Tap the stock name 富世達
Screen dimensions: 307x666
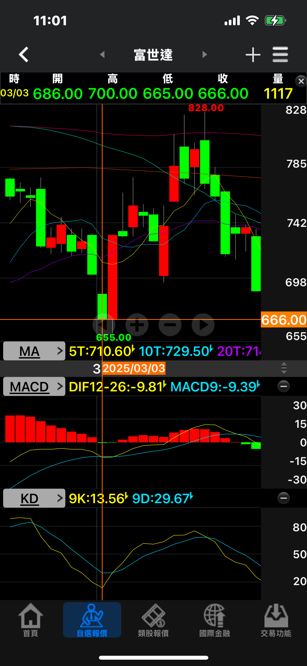coord(153,55)
